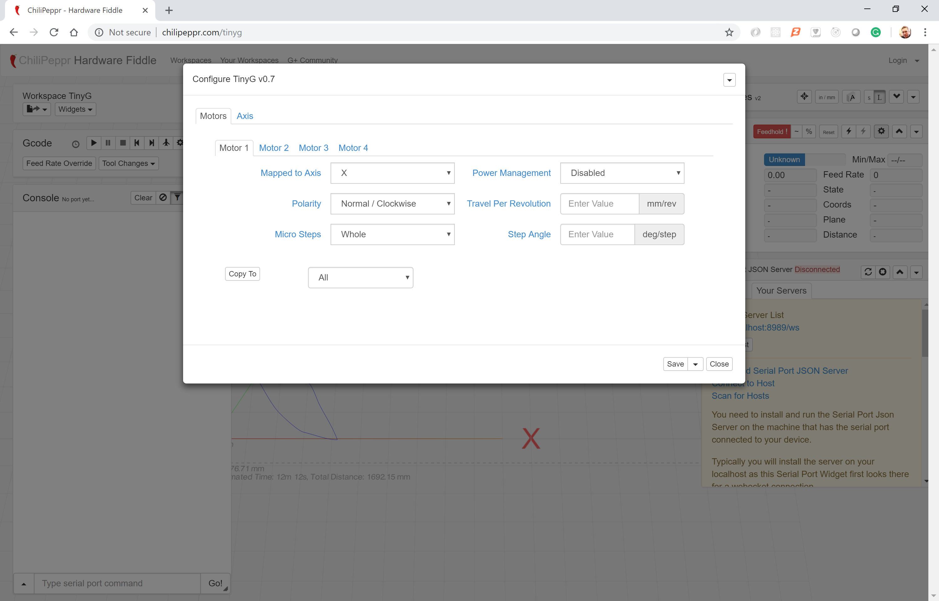Collapse Serial Port widget with up chevron
This screenshot has width=939, height=601.
[x=900, y=272]
